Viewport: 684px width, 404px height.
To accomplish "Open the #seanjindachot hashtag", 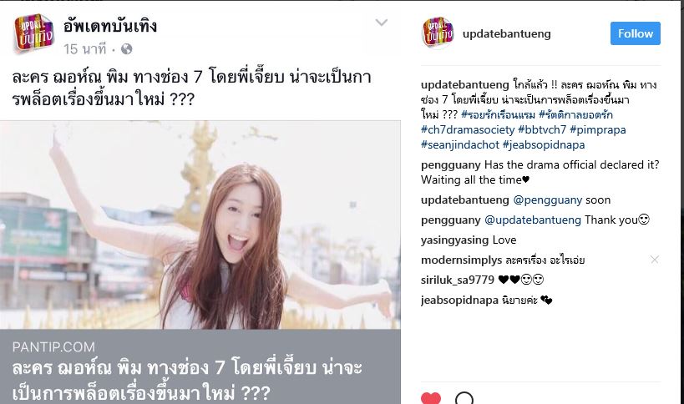I will point(460,144).
